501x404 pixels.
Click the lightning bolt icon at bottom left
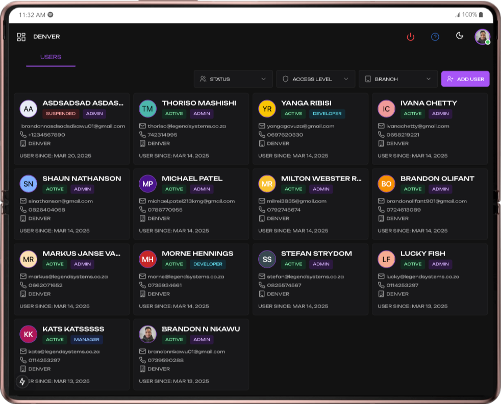pyautogui.click(x=22, y=381)
